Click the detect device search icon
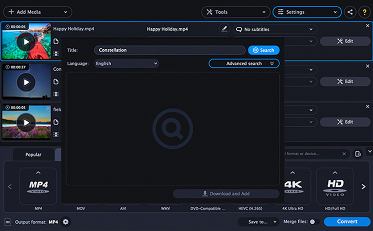 coord(358,154)
